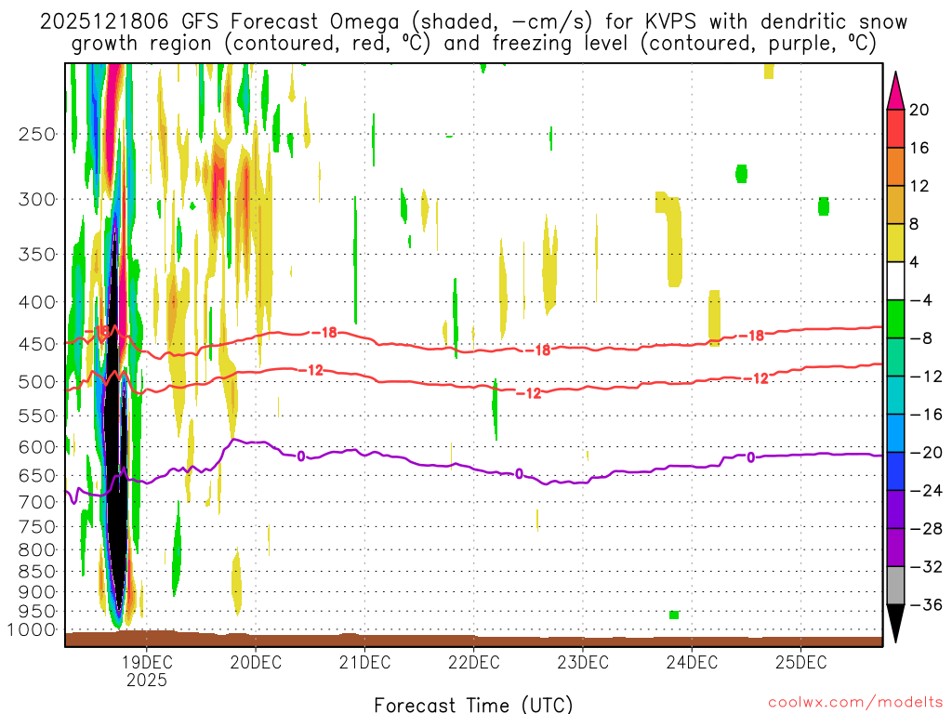
Task: Click the gray swatch between -32 and -36
Action: click(x=895, y=586)
